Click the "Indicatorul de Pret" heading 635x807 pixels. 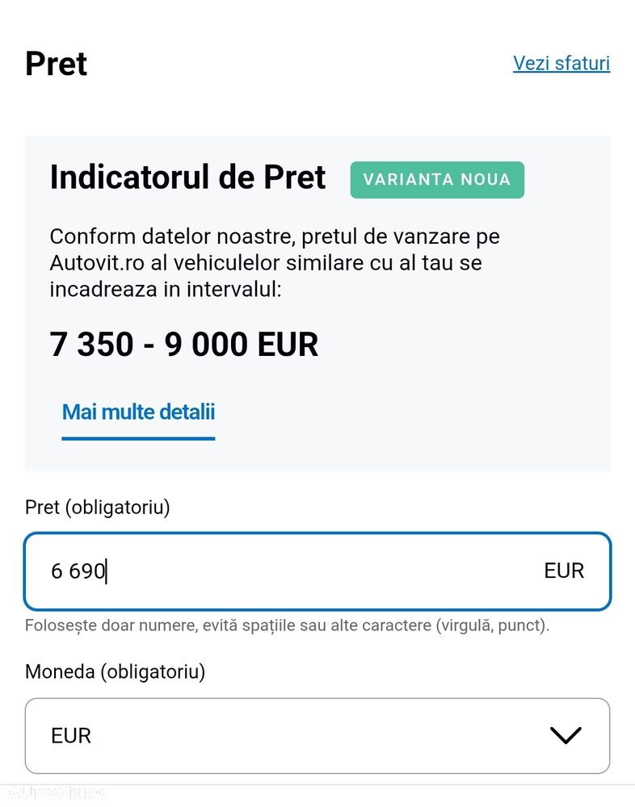[x=187, y=178]
